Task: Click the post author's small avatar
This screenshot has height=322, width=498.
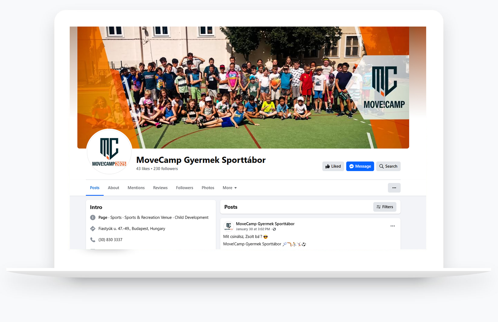Action: pyautogui.click(x=228, y=226)
